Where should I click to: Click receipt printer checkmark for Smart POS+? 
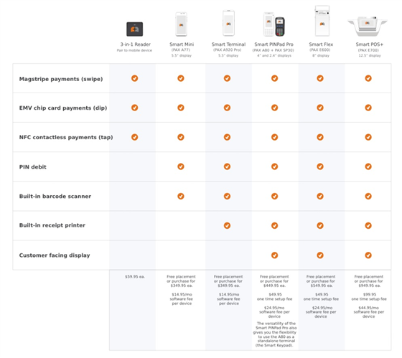click(x=368, y=225)
